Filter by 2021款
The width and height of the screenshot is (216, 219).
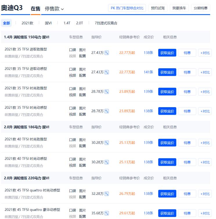coord(27,23)
